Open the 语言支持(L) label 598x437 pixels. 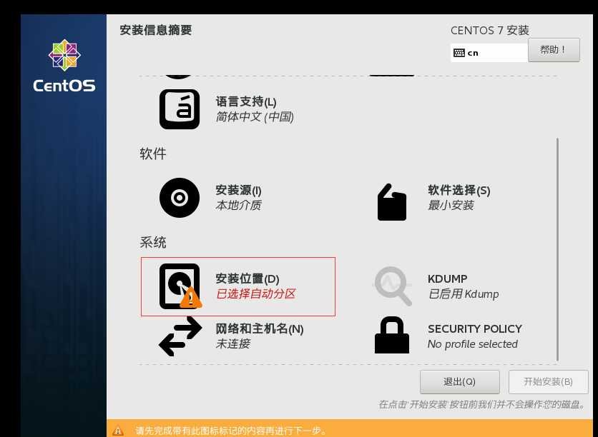tap(246, 101)
